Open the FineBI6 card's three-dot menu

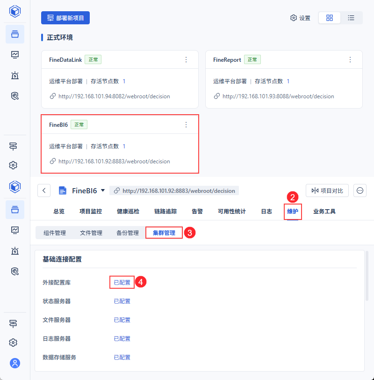click(186, 124)
